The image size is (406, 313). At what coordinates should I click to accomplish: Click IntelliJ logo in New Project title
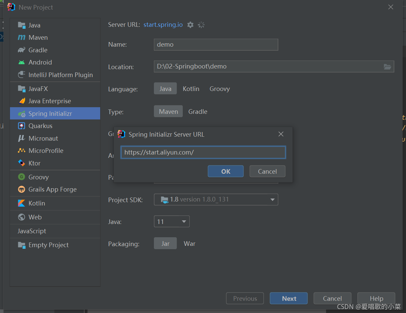tap(11, 7)
